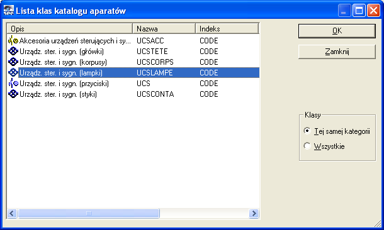Click the UCSCORPS name cell
The height and width of the screenshot is (230, 384).
coord(155,62)
